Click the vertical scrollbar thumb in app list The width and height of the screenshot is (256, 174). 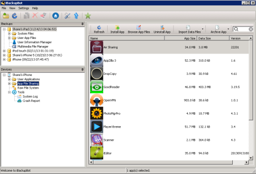tap(251, 80)
